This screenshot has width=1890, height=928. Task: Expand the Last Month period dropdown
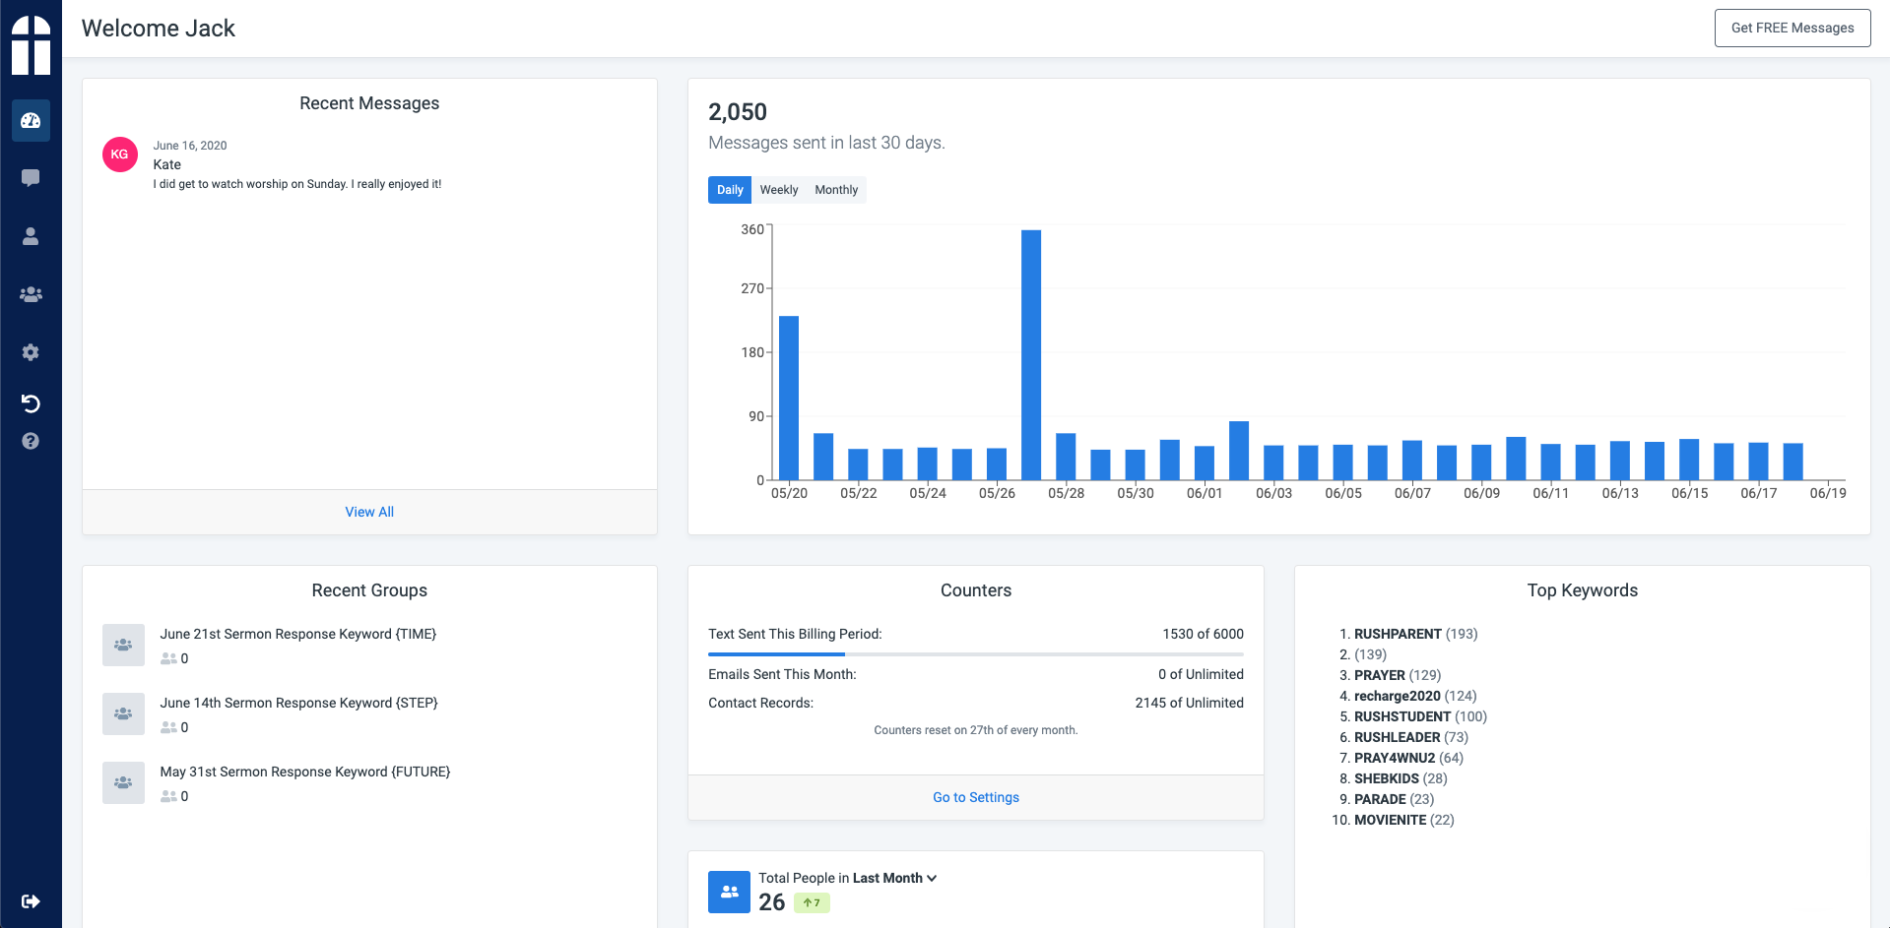pyautogui.click(x=894, y=878)
